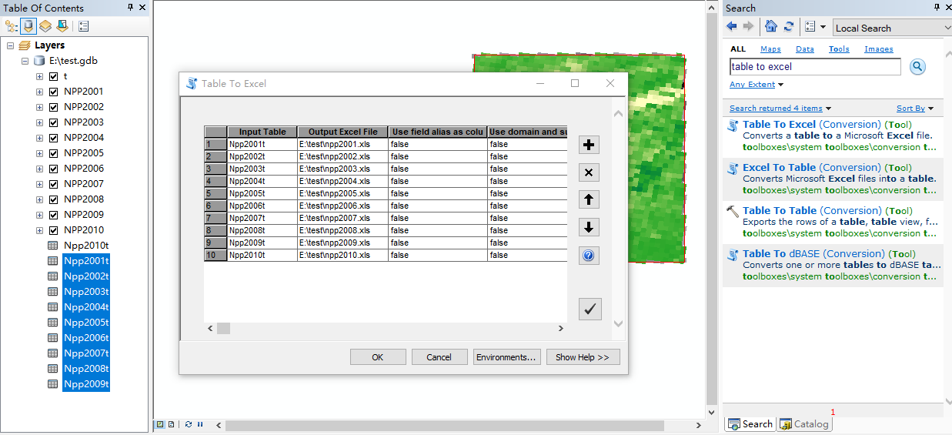
Task: Uncheck layer t visibility
Action: point(53,76)
